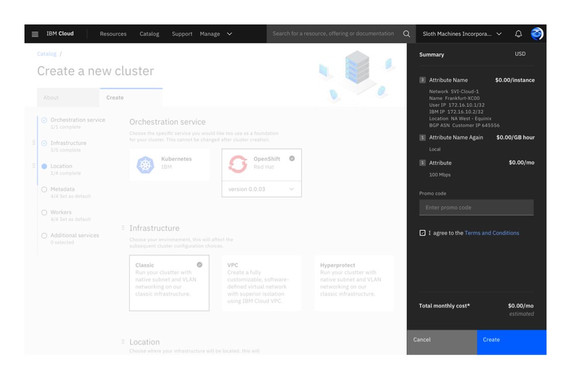Viewport: 571px width, 379px height.
Task: Toggle the OpenShift tile selection checkmark
Action: pyautogui.click(x=292, y=158)
